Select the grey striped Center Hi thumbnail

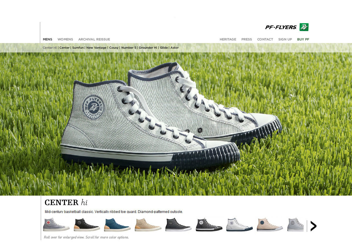pos(56,225)
